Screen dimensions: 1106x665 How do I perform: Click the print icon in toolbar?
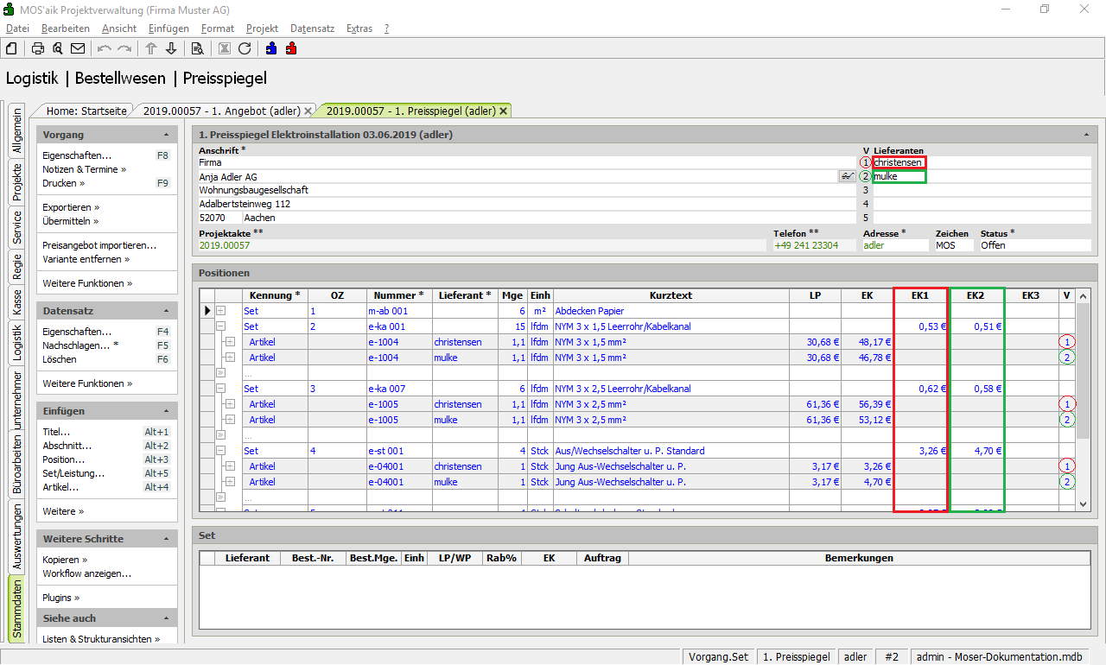pyautogui.click(x=38, y=48)
